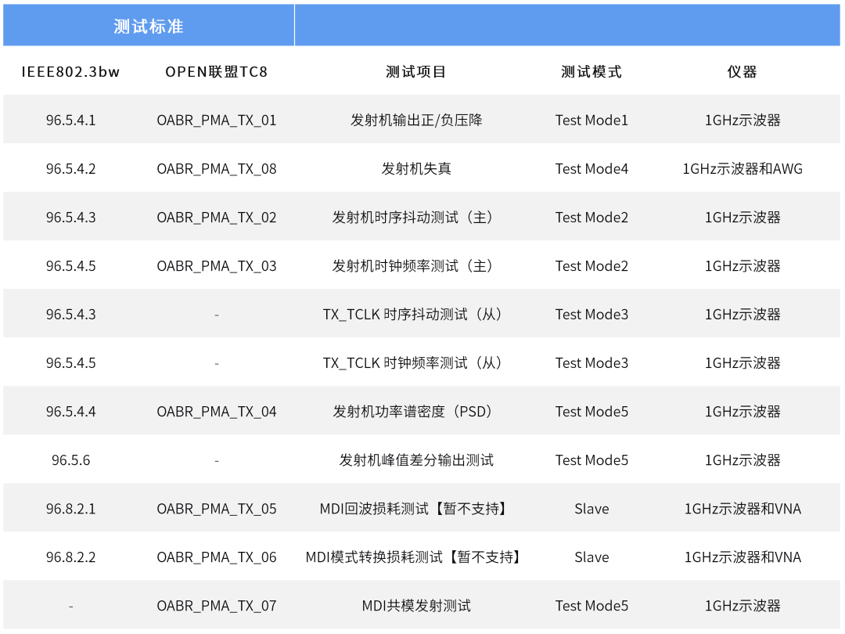Click 96.5.4.3 in the OABR_PMA_TX_02 row
Image resolution: width=845 pixels, height=634 pixels.
point(70,218)
